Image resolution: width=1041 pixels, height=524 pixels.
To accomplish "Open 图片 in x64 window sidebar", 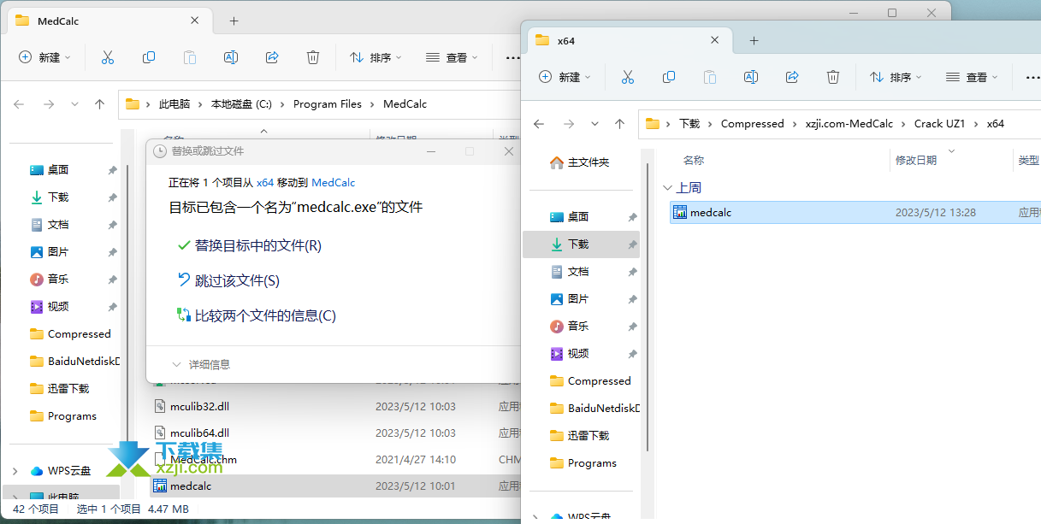I will (x=578, y=298).
